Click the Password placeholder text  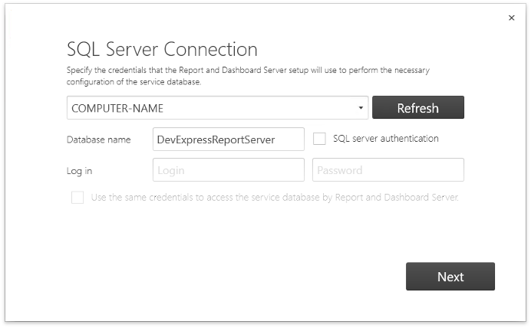pos(340,170)
